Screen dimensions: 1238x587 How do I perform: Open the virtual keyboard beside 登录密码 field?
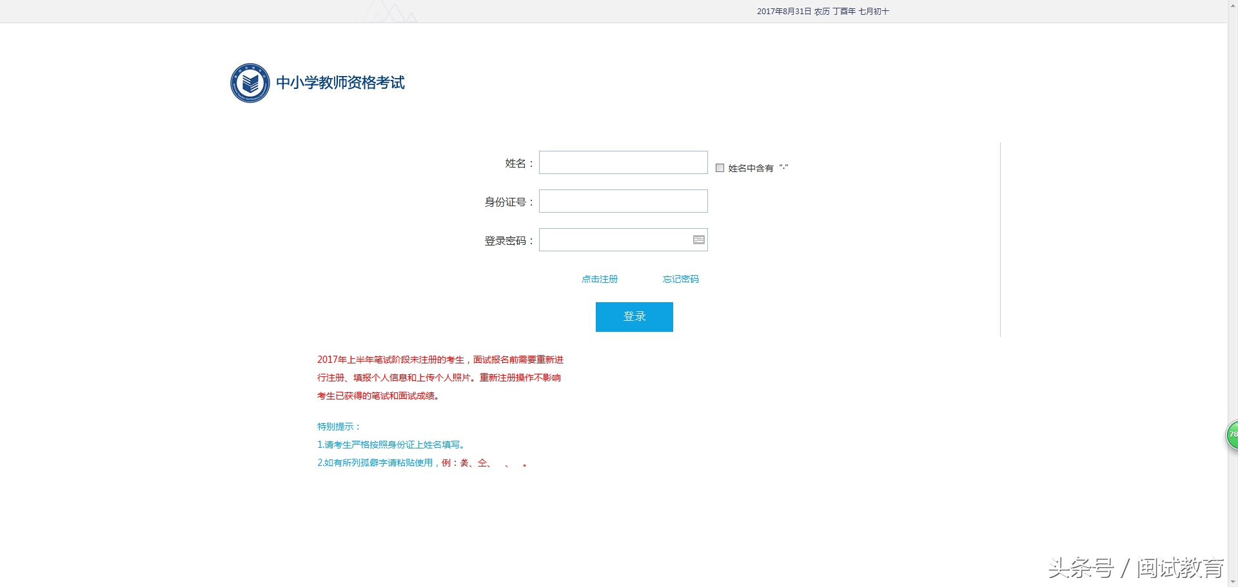click(698, 239)
